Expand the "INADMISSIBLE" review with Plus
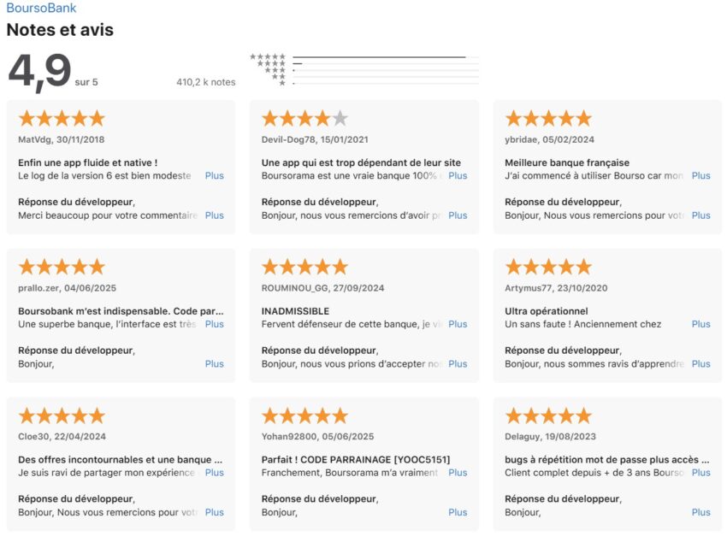The width and height of the screenshot is (727, 536). 458,324
